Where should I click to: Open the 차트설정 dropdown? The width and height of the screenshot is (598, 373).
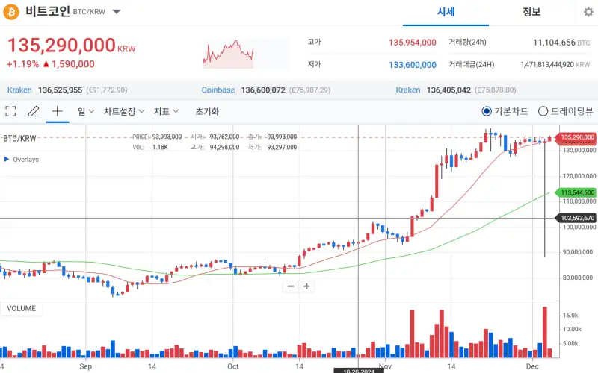tap(124, 111)
